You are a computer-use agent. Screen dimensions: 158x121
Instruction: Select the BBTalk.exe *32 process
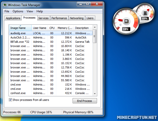[51, 42]
